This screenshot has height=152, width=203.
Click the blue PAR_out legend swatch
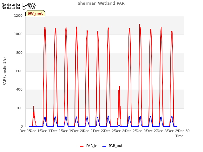(x=104, y=146)
